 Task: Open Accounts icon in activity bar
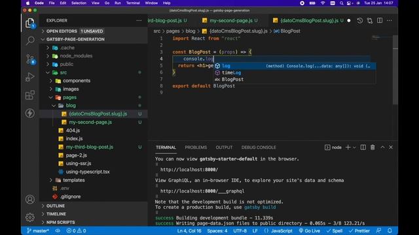pos(30,199)
